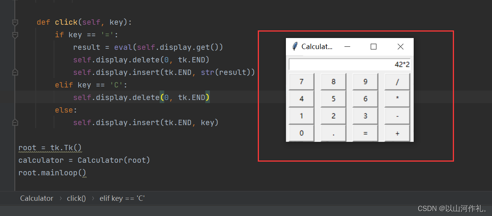The image size is (492, 216).
Task: Collapse the if key == '=' block fold marker
Action: point(15,35)
